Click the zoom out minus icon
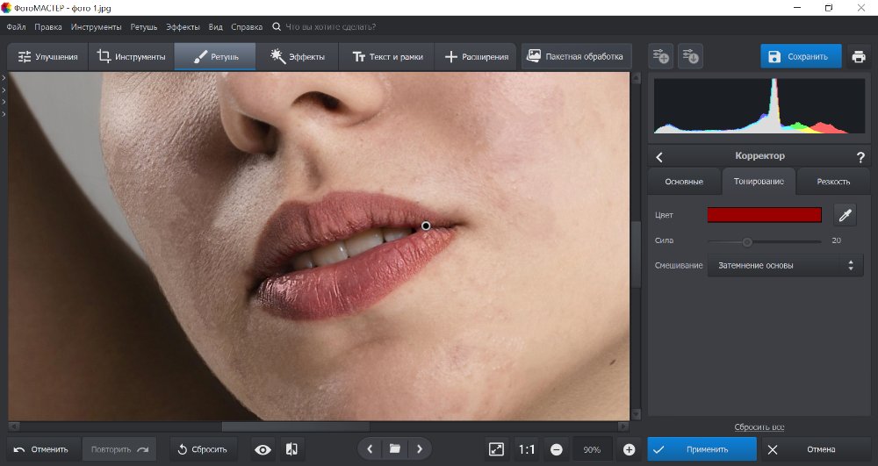The image size is (878, 466). click(x=556, y=449)
